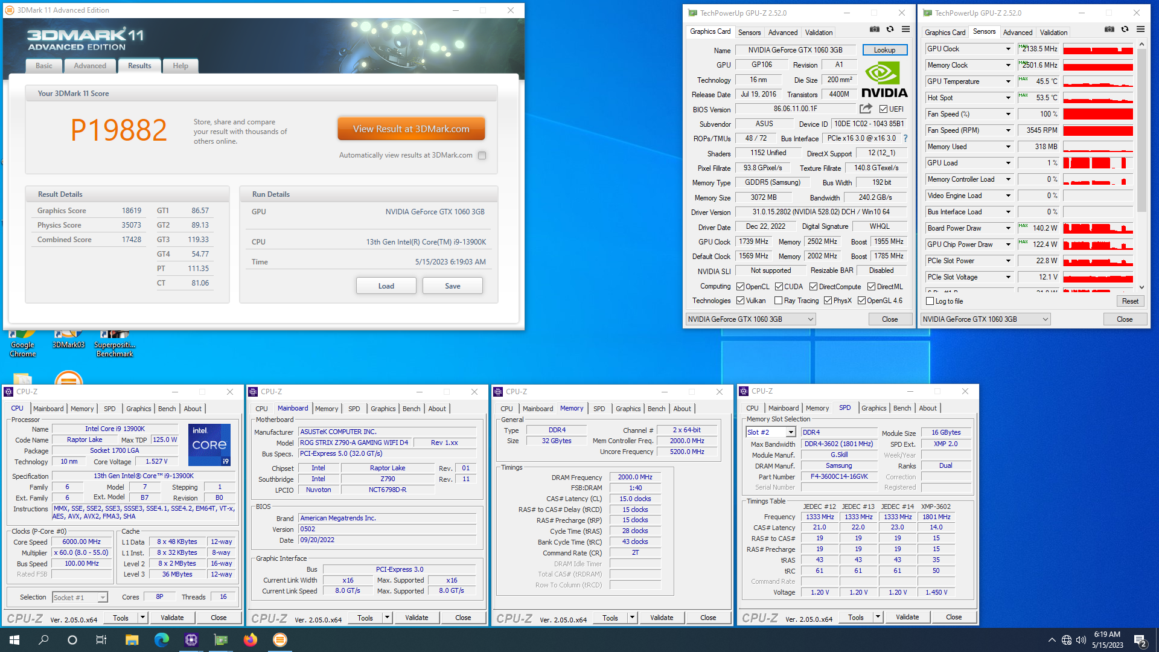1159x652 pixels.
Task: Toggle the CUDA checkbox
Action: 779,287
